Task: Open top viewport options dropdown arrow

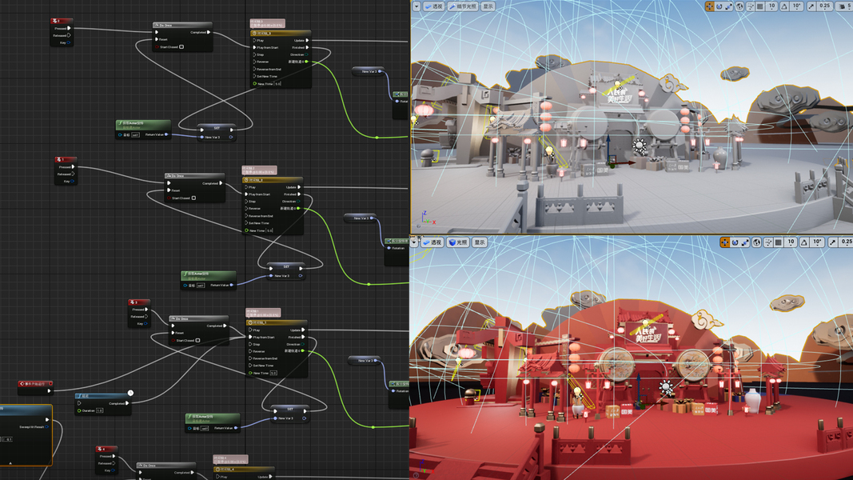Action: (x=417, y=6)
